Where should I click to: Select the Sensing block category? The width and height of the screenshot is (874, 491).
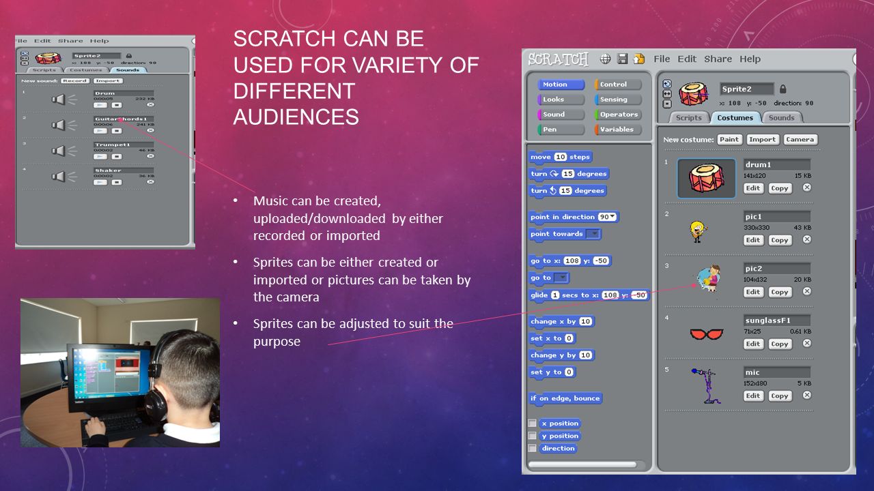[619, 100]
